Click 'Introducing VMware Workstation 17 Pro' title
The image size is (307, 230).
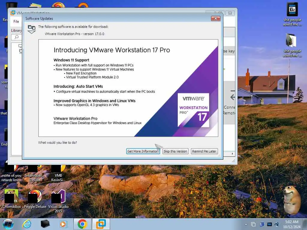[112, 50]
